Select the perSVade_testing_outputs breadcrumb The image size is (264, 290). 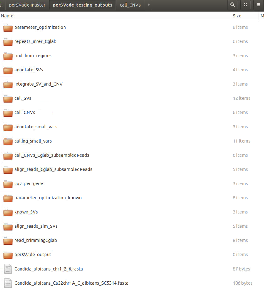[x=82, y=5]
